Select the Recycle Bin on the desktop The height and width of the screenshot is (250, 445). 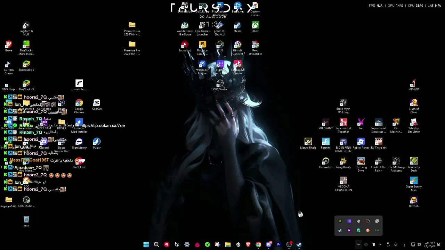[x=26, y=222]
